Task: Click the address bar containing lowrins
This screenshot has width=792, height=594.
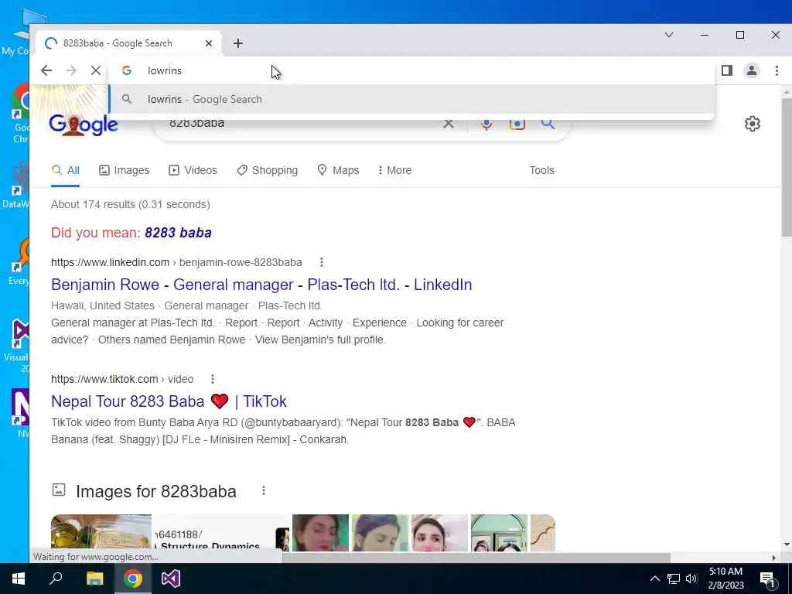Action: coord(411,70)
